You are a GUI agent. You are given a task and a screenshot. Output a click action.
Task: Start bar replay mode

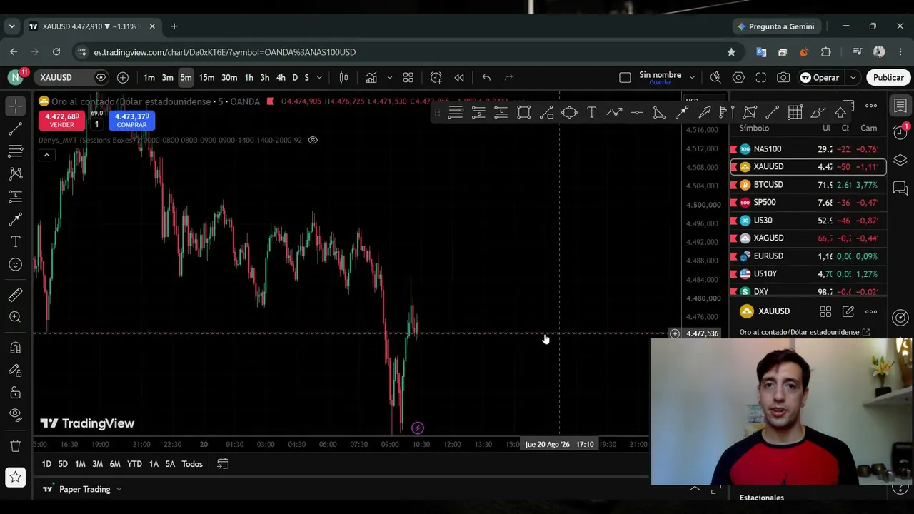click(459, 77)
